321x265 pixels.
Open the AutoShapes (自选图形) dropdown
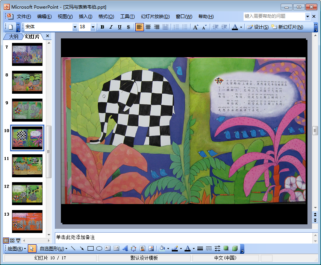pyautogui.click(x=53, y=248)
